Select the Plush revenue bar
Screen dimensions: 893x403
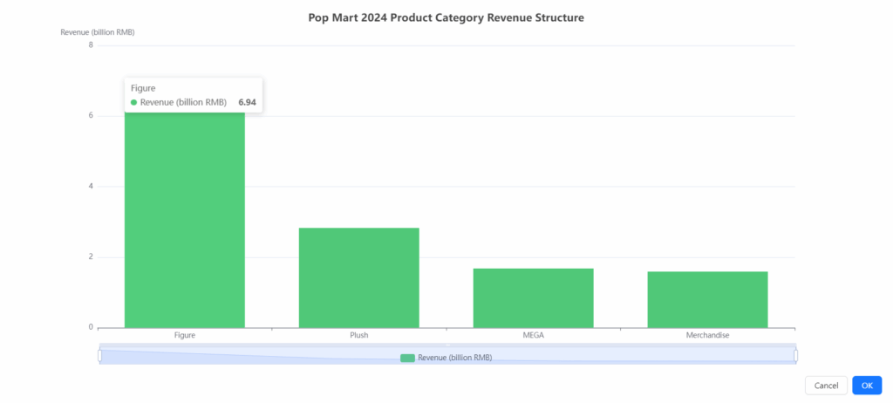coord(358,277)
